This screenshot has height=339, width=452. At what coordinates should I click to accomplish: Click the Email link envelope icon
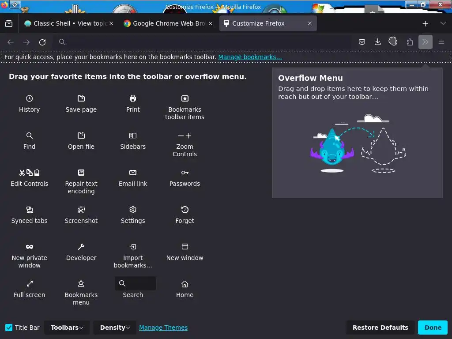click(x=133, y=173)
